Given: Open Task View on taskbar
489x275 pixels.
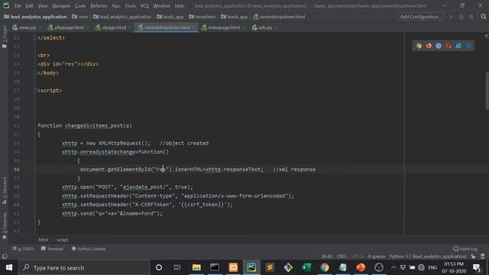Looking at the screenshot, I should pyautogui.click(x=177, y=267).
